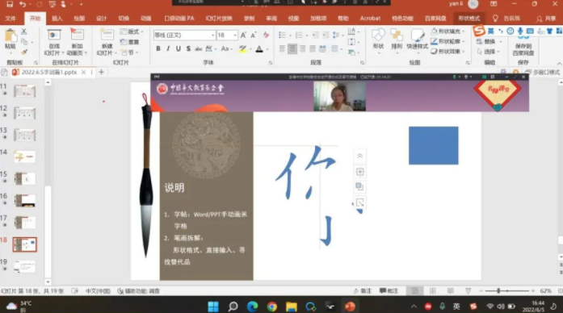
Task: Toggle Underline formatting
Action: [x=178, y=48]
